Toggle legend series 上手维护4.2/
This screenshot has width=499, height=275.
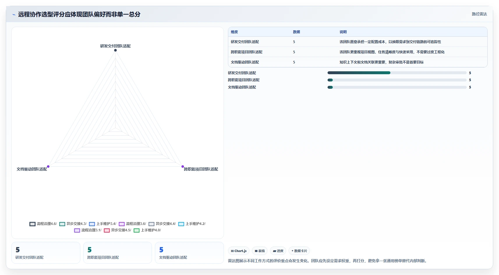click(x=192, y=224)
